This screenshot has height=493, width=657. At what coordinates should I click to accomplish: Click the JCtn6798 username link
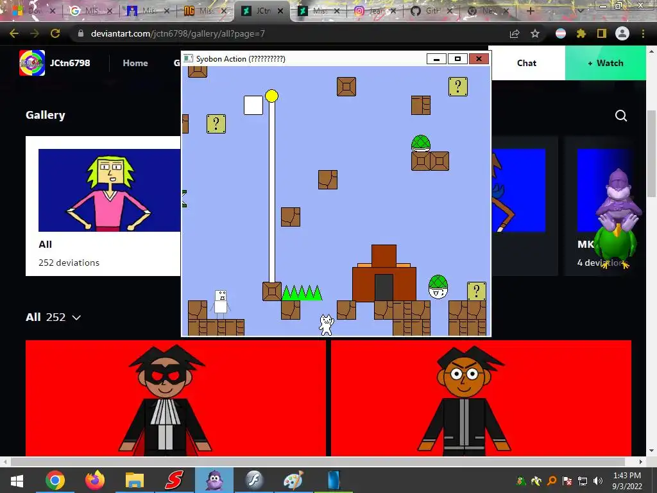click(x=70, y=63)
